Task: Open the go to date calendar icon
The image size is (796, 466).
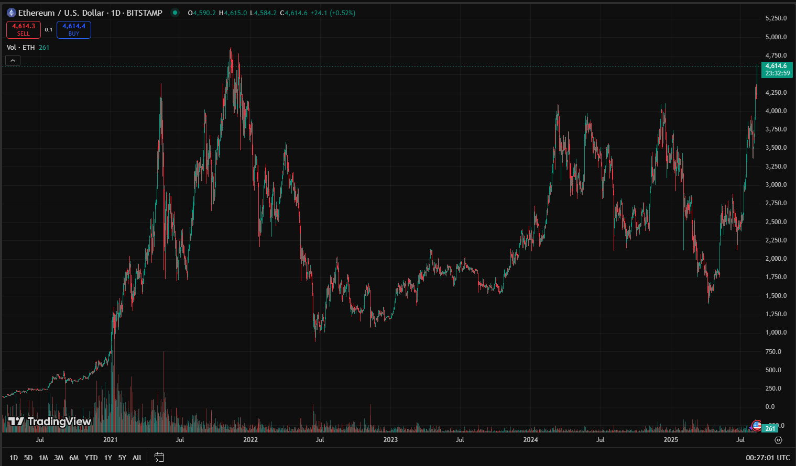Action: (x=159, y=458)
